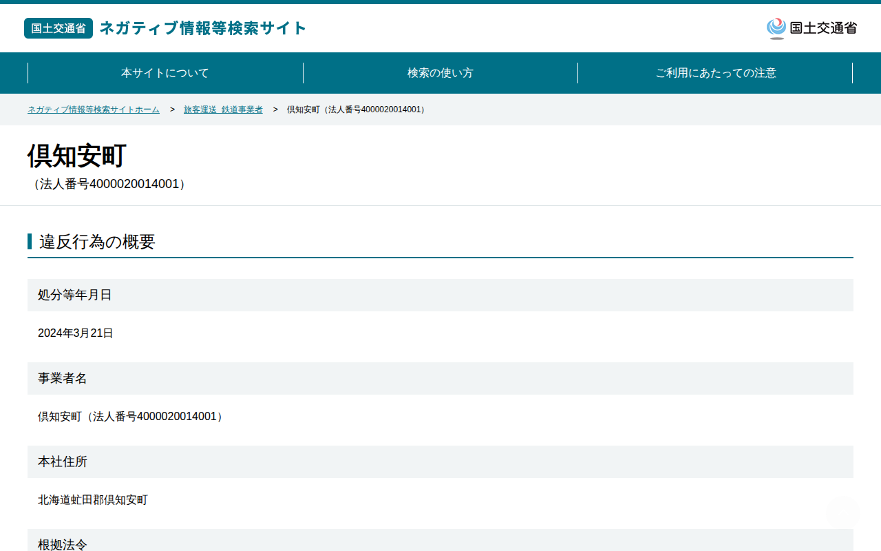Open the 旅客運送 鉄道事業者 breadcrumb link
The width and height of the screenshot is (881, 551).
click(x=223, y=110)
